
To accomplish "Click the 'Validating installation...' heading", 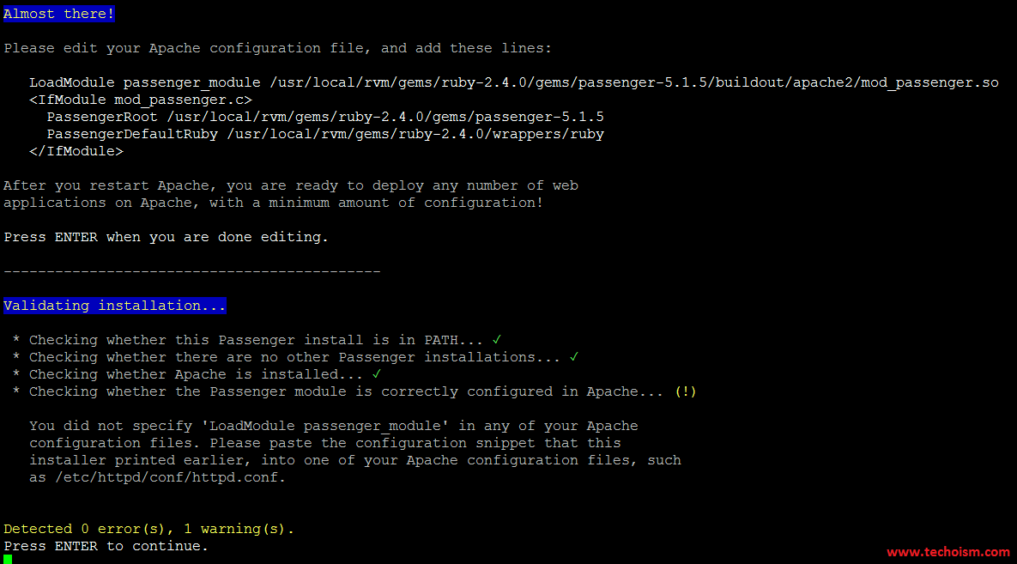I will pos(115,306).
